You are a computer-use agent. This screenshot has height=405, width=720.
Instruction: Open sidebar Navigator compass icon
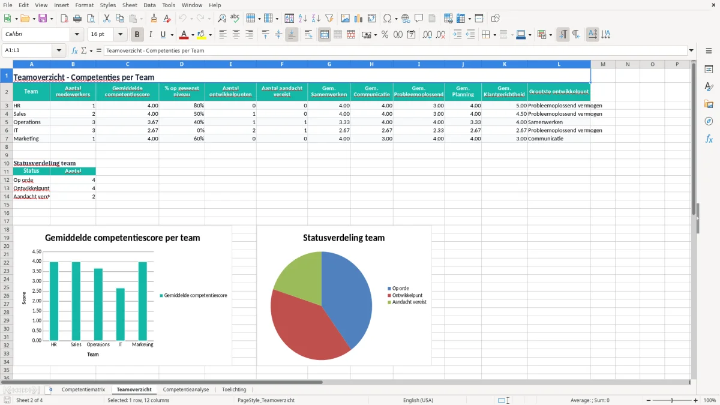pos(709,122)
